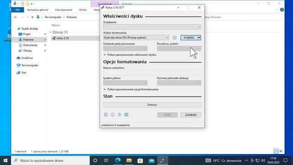Click the Gotowy progress bar
The width and height of the screenshot is (293, 165).
click(152, 105)
